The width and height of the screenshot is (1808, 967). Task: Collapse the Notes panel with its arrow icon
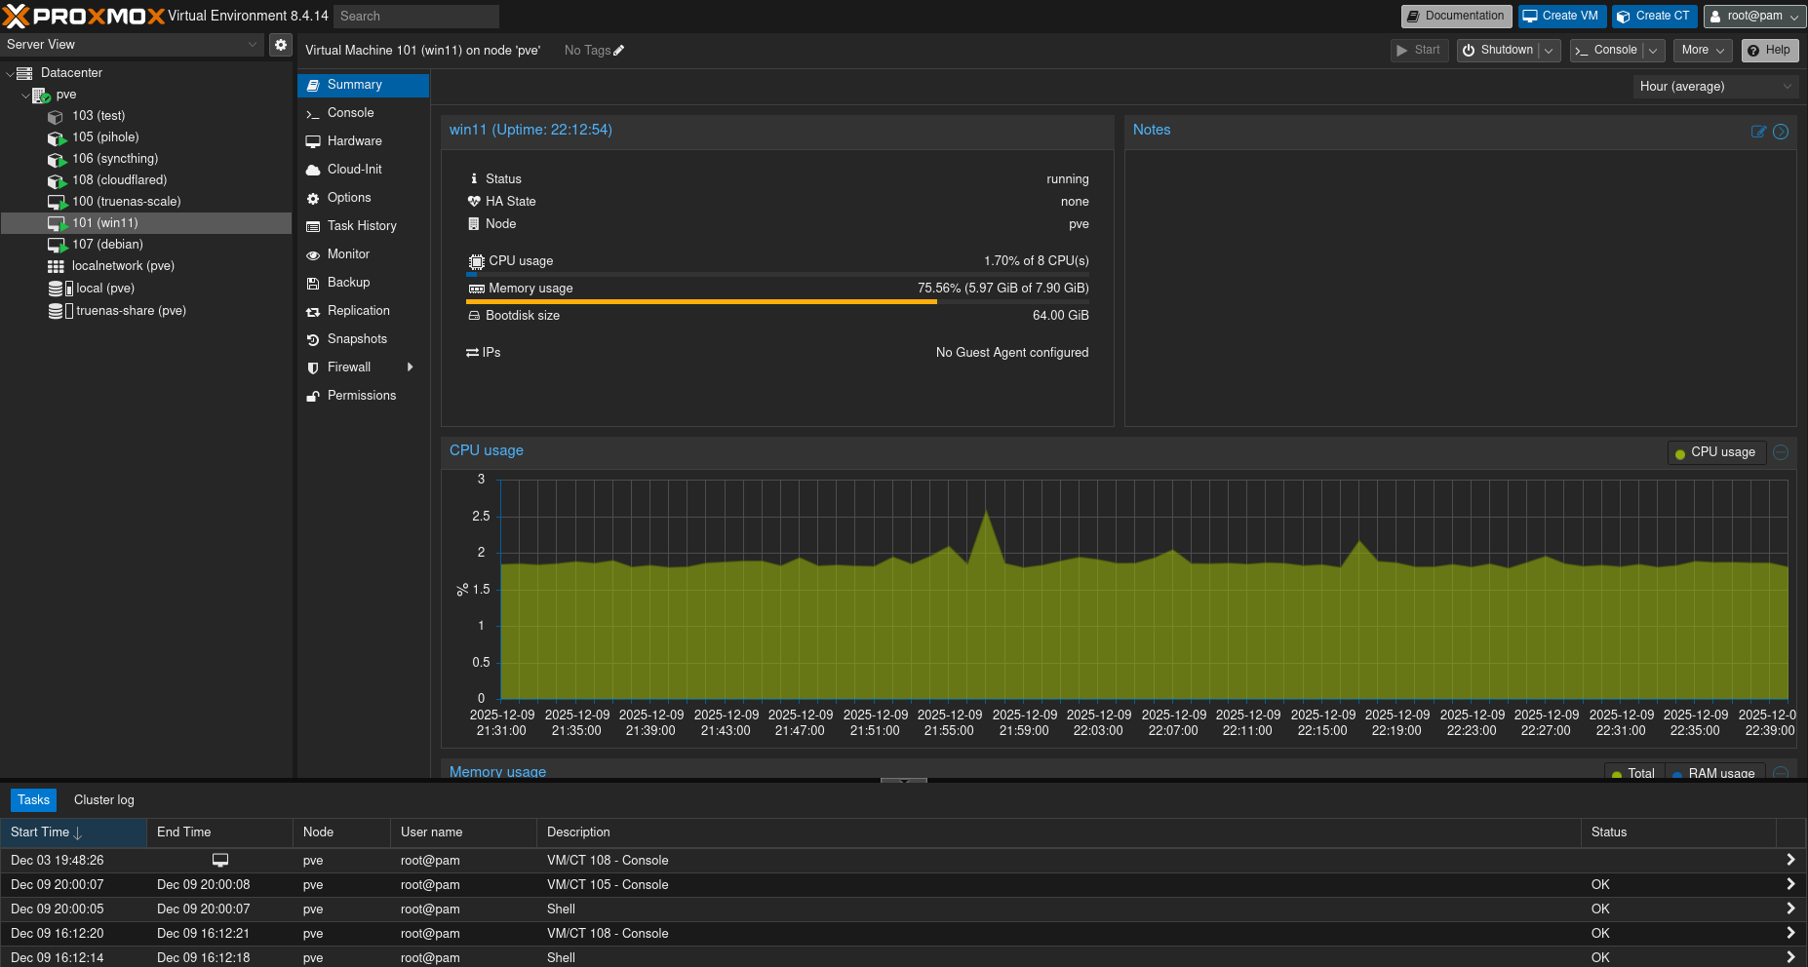[x=1781, y=132]
